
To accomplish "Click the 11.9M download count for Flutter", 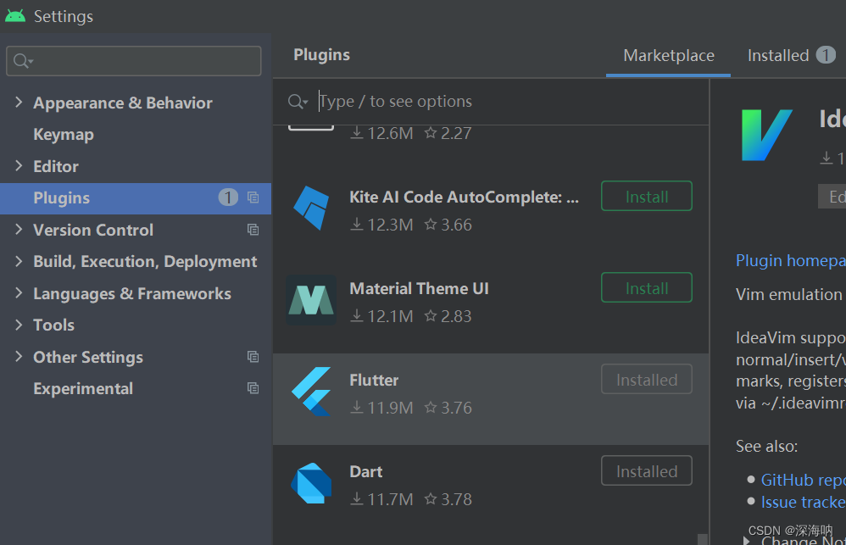I will 390,408.
